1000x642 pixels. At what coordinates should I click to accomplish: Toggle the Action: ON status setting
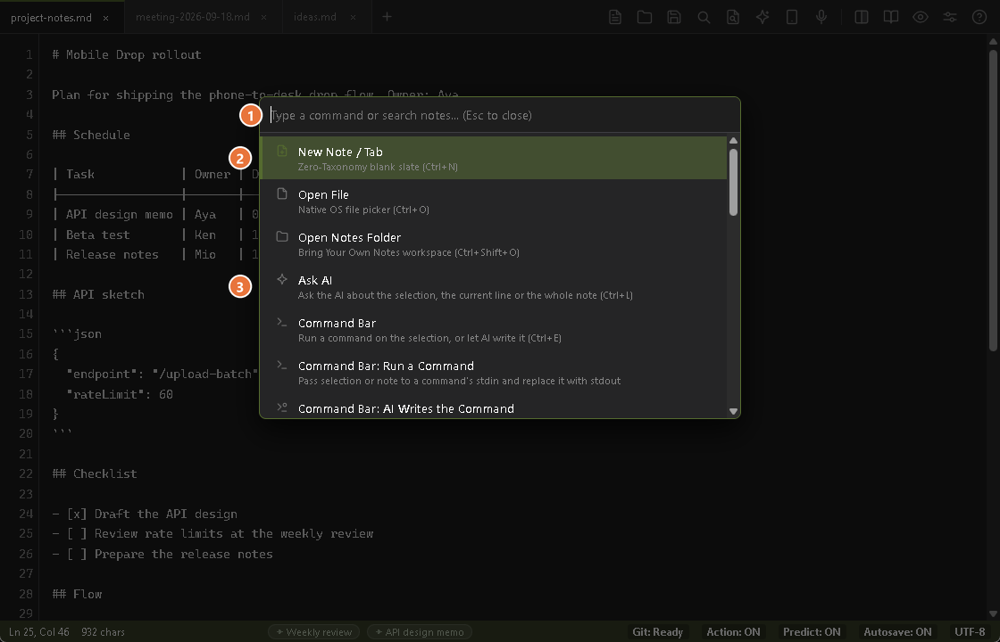coord(733,632)
